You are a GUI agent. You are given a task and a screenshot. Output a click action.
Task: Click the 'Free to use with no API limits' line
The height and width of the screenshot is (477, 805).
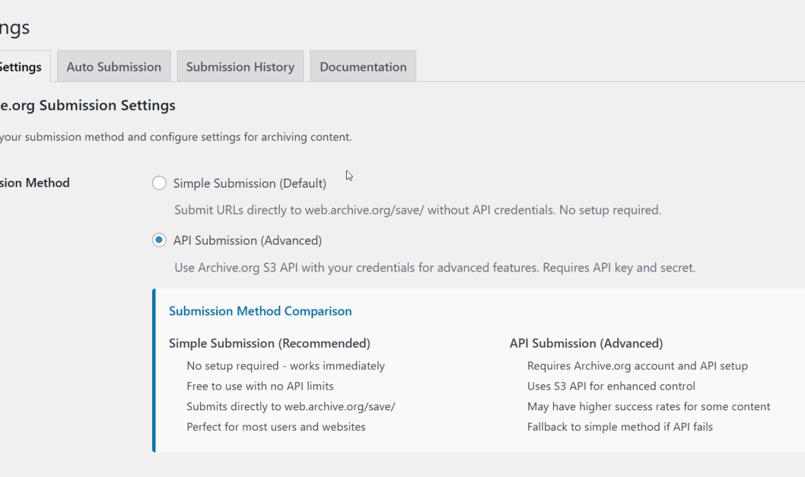point(259,386)
